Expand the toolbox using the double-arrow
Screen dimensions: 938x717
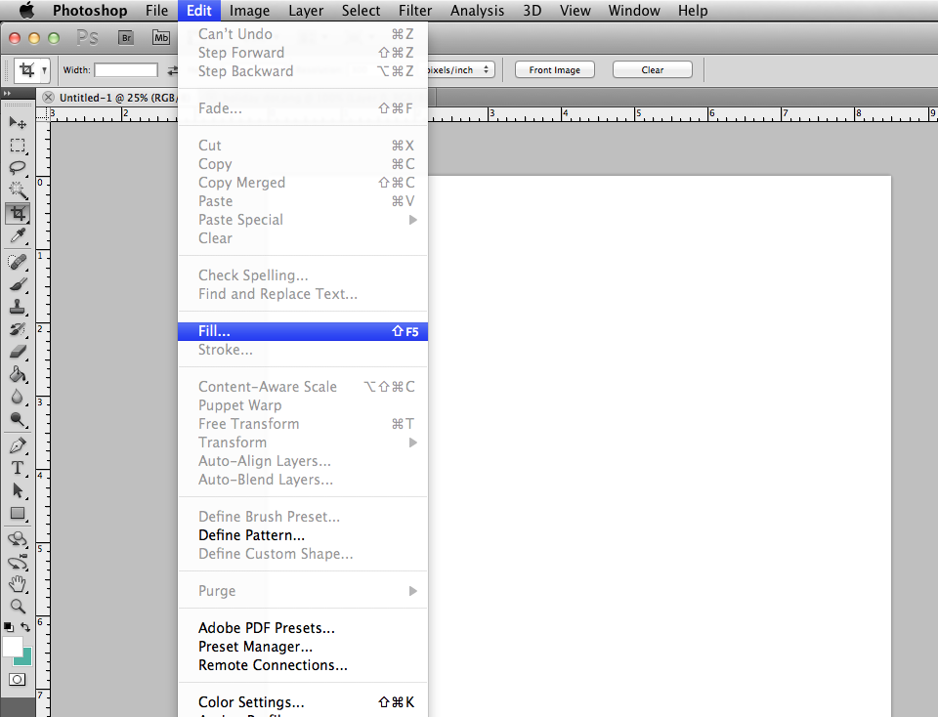click(7, 93)
